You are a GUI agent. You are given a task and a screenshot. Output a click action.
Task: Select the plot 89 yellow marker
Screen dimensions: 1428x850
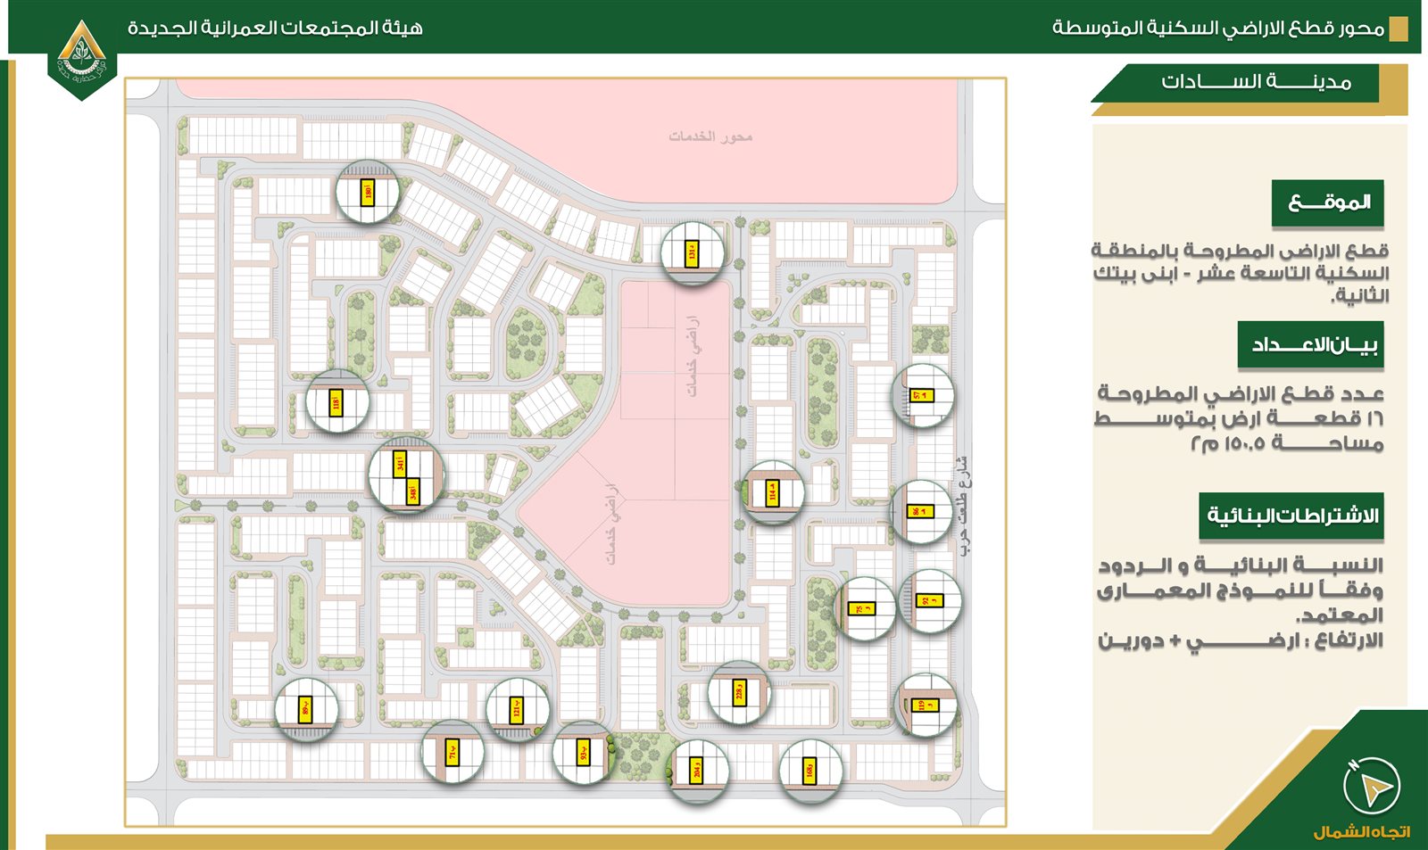point(305,709)
